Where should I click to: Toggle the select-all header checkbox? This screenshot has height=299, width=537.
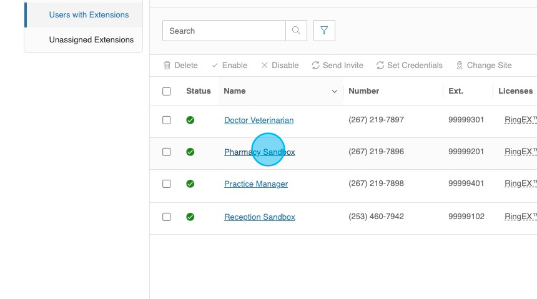[x=167, y=91]
